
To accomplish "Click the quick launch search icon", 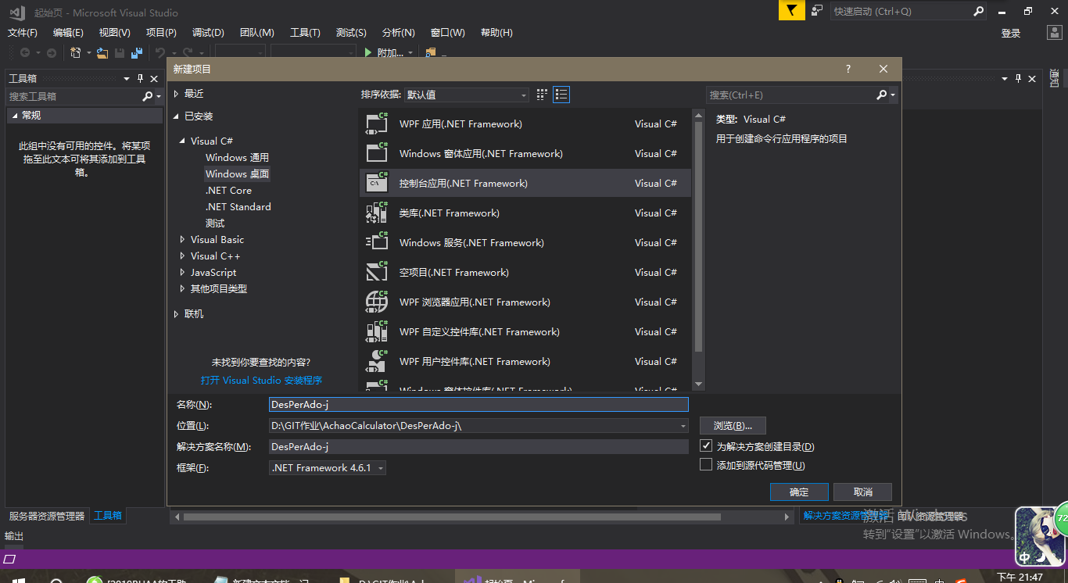I will (978, 11).
